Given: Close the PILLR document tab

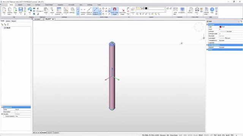Looking at the screenshot, I should [53, 19].
